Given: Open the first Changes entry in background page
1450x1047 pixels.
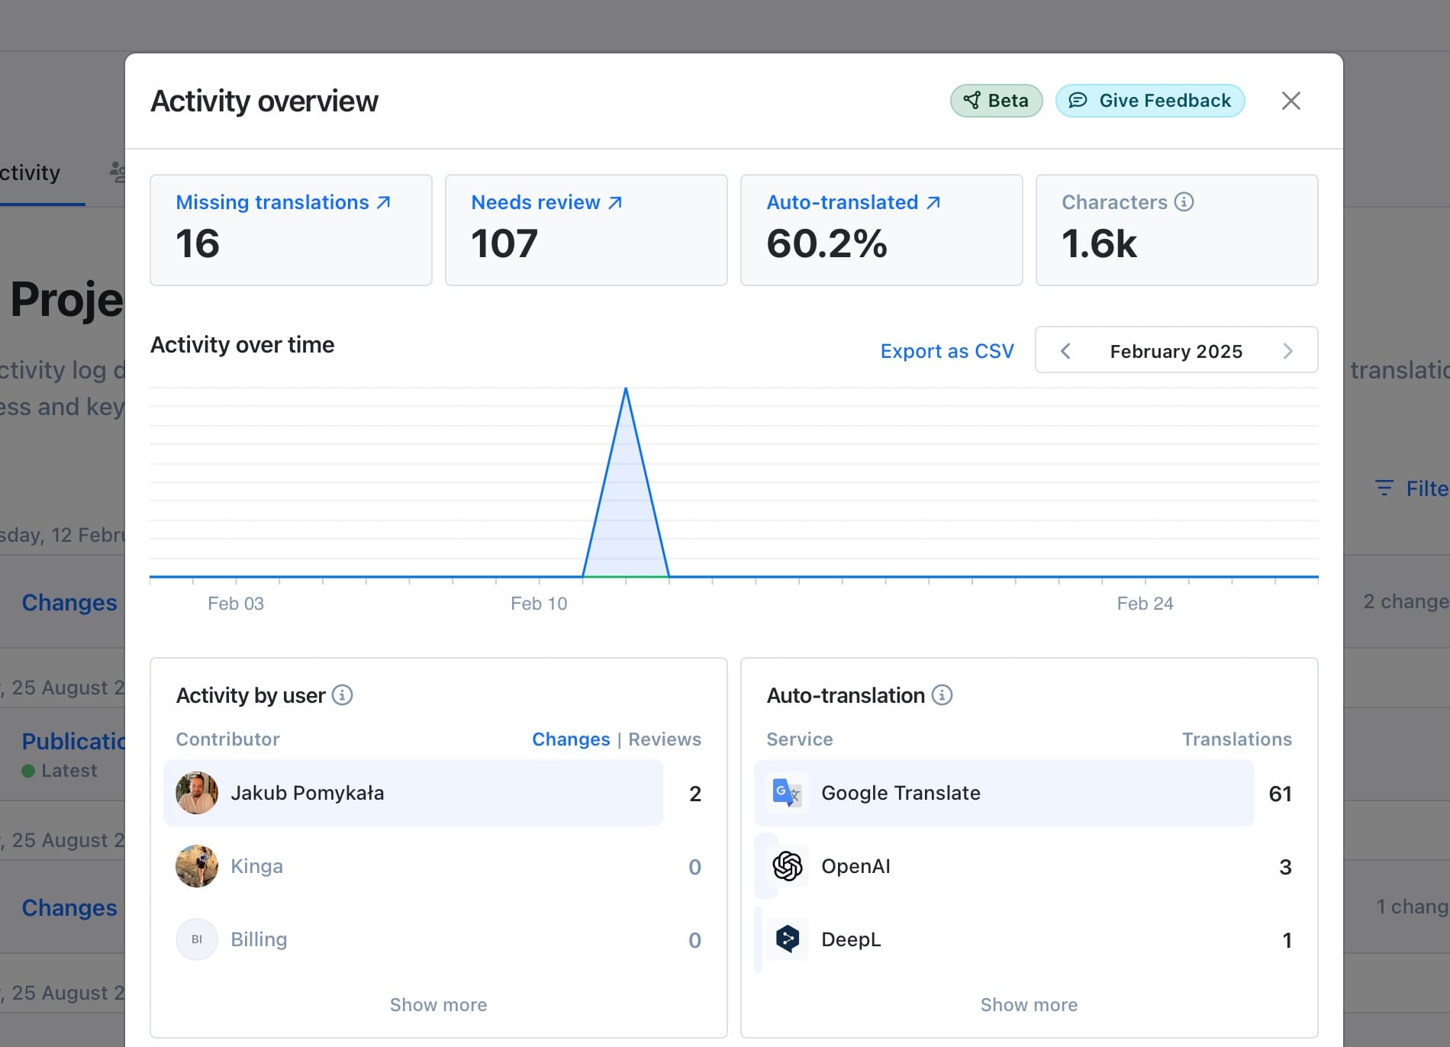Looking at the screenshot, I should tap(69, 603).
